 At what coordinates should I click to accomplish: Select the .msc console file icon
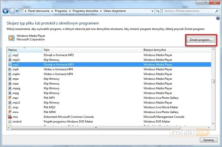[10, 117]
